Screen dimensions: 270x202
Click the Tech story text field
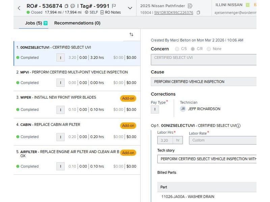(x=207, y=159)
